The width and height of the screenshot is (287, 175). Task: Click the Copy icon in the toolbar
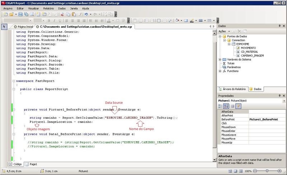click(x=68, y=14)
